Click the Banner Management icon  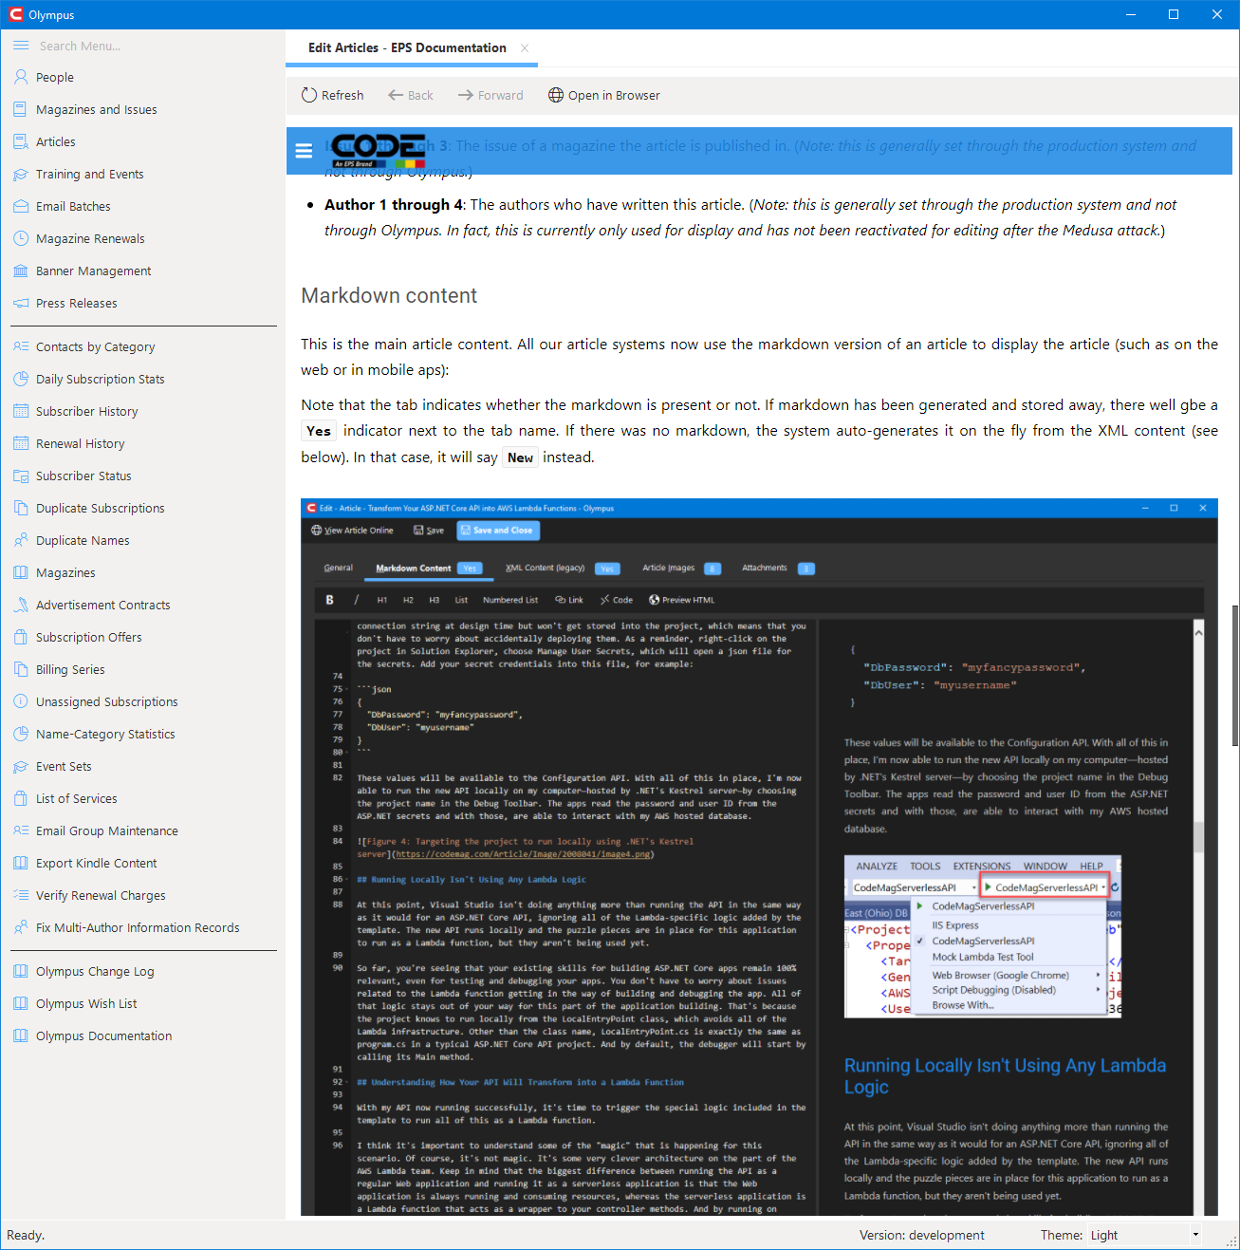[21, 271]
